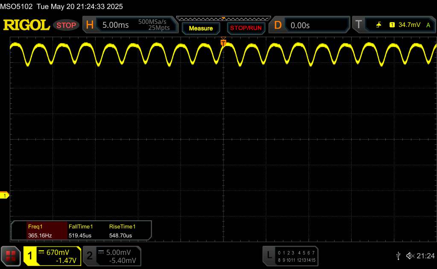Click channel 2 offset -5.40mV
Image resolution: width=437 pixels, height=269 pixels.
pos(122,260)
